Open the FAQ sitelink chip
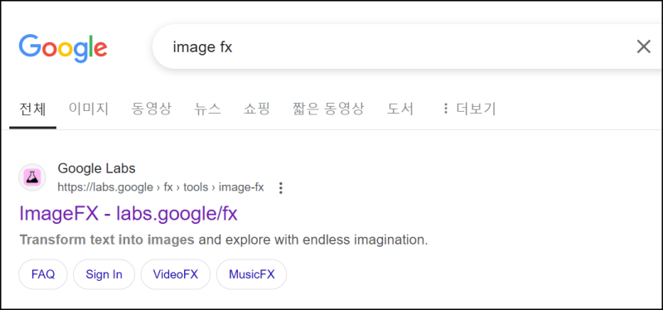The image size is (663, 310). coord(43,274)
